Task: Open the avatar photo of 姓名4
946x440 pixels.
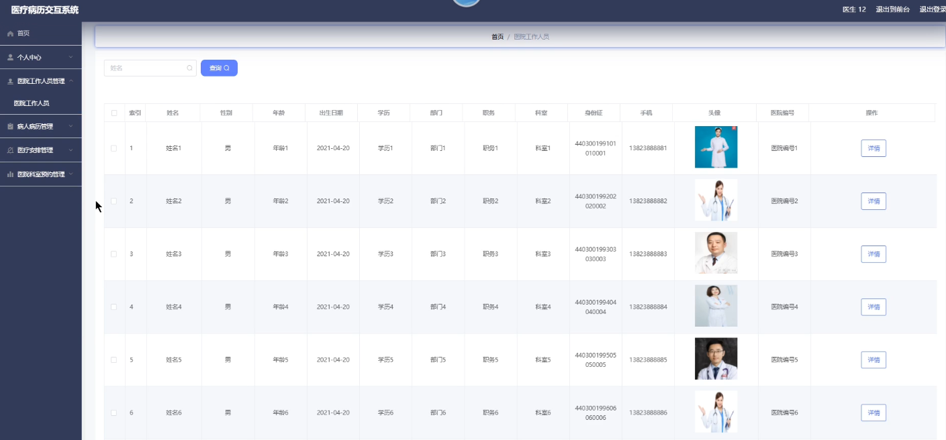Action: [x=716, y=306]
